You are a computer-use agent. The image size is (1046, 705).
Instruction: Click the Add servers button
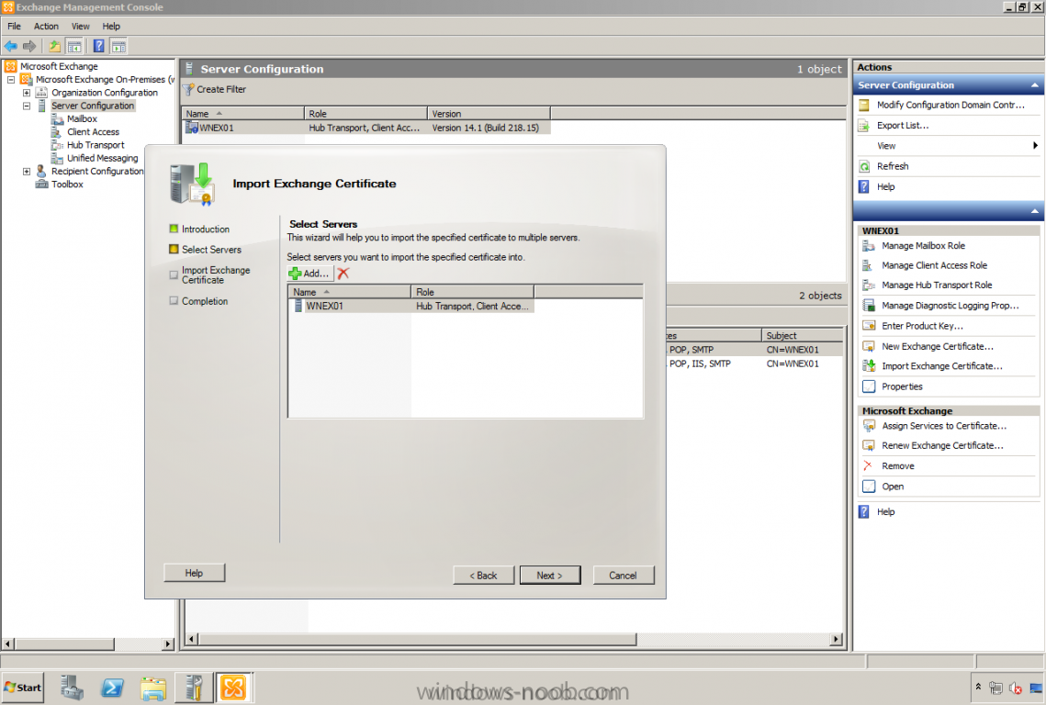[309, 274]
